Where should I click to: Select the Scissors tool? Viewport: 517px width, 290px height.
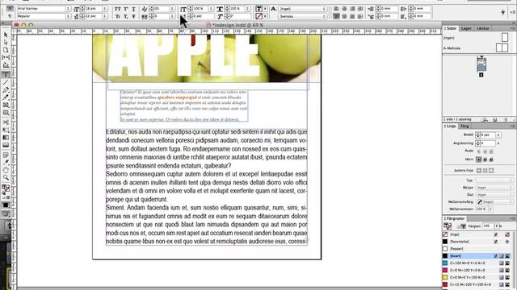pos(6,122)
